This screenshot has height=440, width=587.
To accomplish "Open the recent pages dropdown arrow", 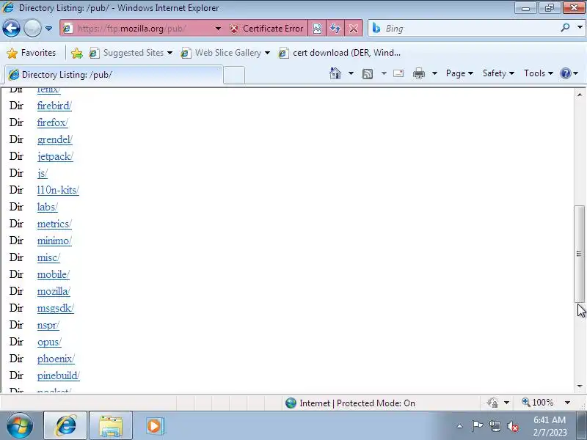I will [48, 29].
